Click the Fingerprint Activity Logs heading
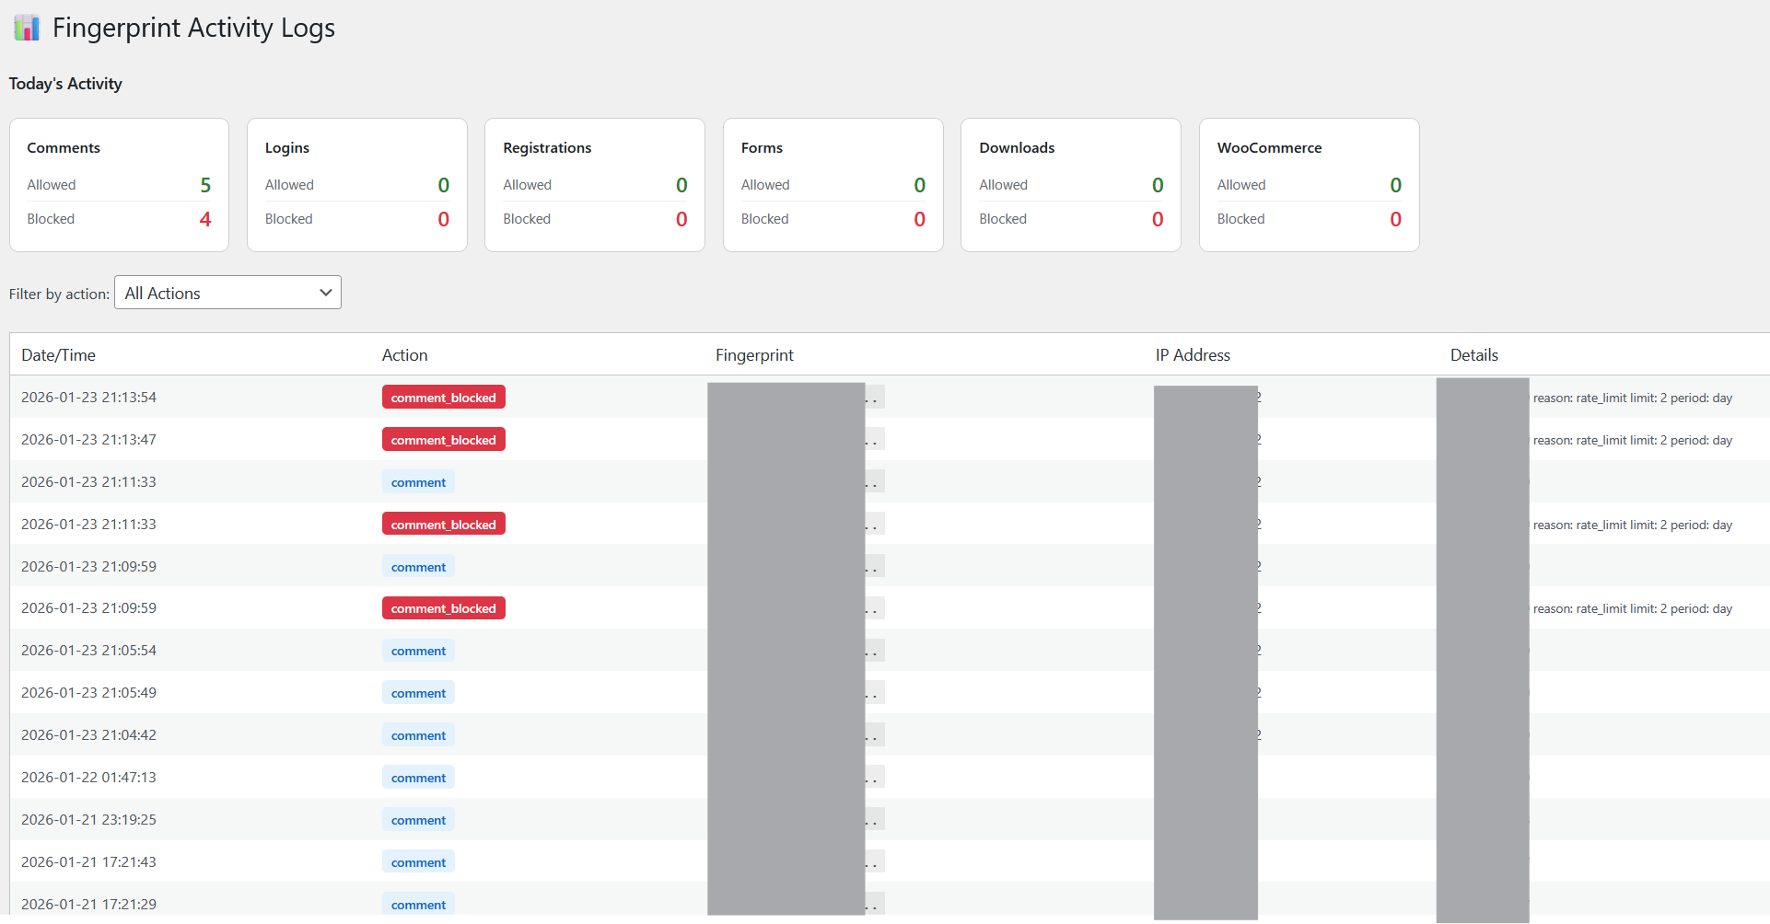Screen dimensions: 1770x924 193,28
